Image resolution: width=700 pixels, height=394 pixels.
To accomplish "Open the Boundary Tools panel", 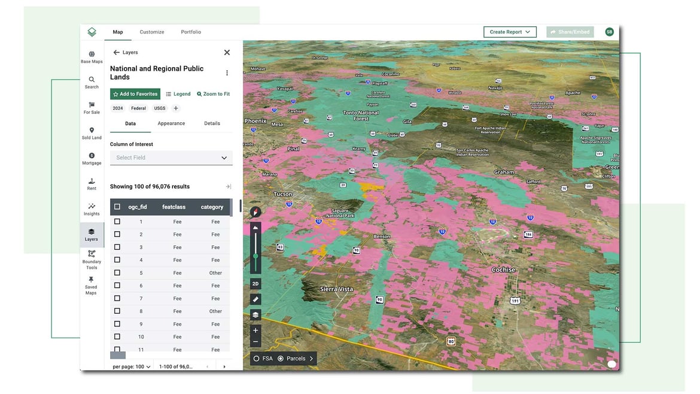I will [91, 257].
